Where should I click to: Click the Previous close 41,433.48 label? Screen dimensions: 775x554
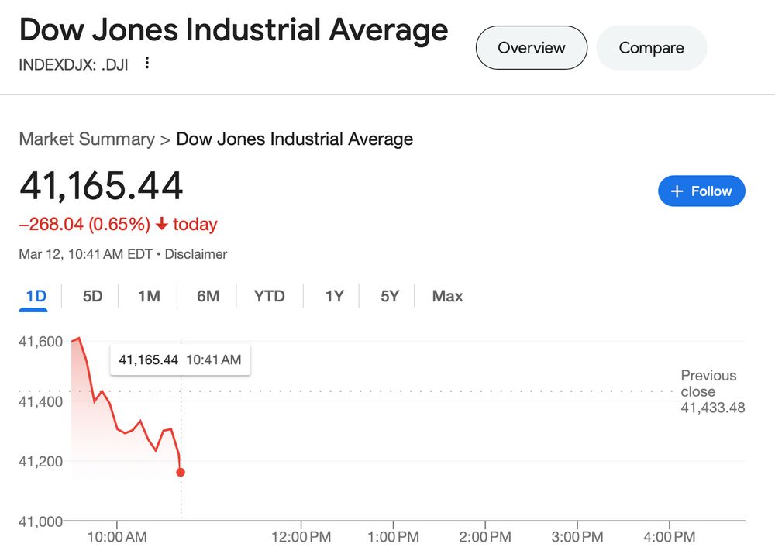click(x=709, y=391)
